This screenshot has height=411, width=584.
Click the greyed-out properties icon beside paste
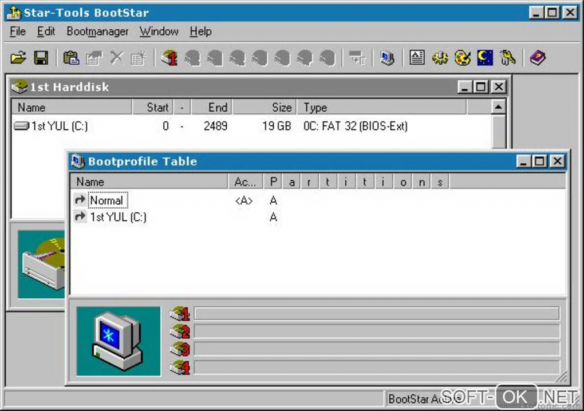[x=94, y=58]
